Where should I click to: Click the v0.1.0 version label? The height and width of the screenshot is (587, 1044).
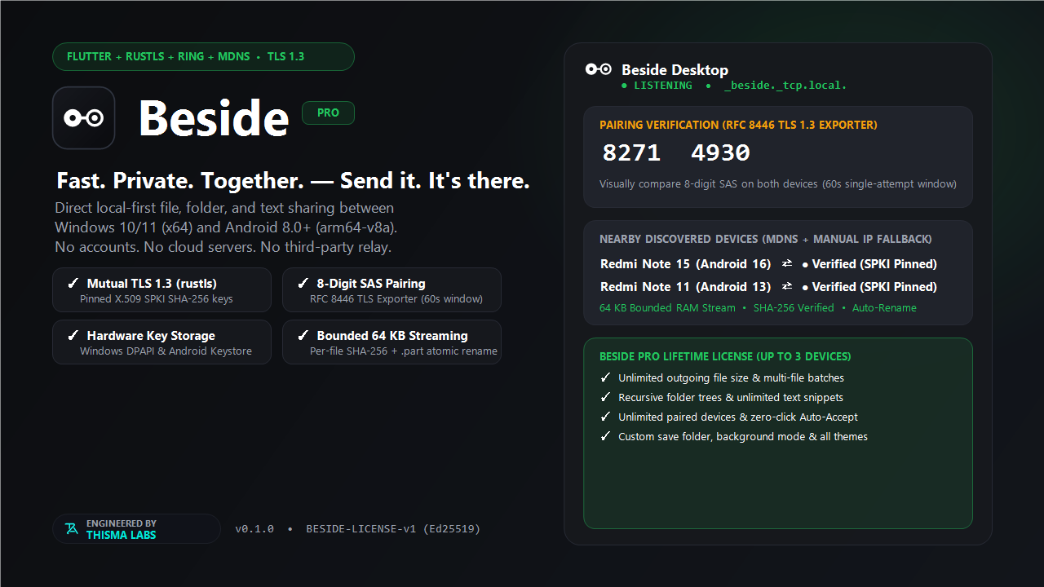[x=254, y=529]
